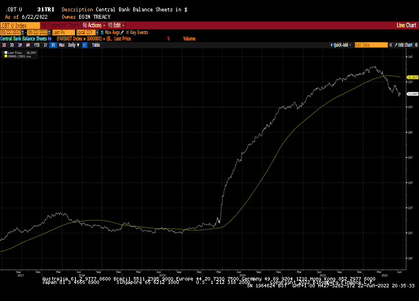Screen dimensions: 419x301
Task: Open calendar picker beside the end date
Action: 50,32
